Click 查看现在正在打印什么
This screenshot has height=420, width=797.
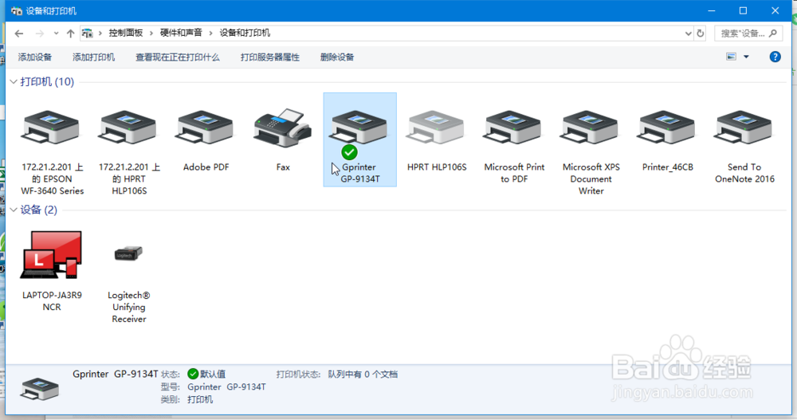pos(178,57)
